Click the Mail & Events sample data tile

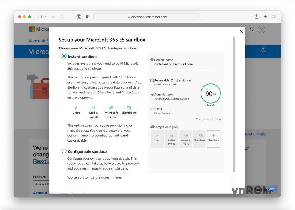click(171, 139)
